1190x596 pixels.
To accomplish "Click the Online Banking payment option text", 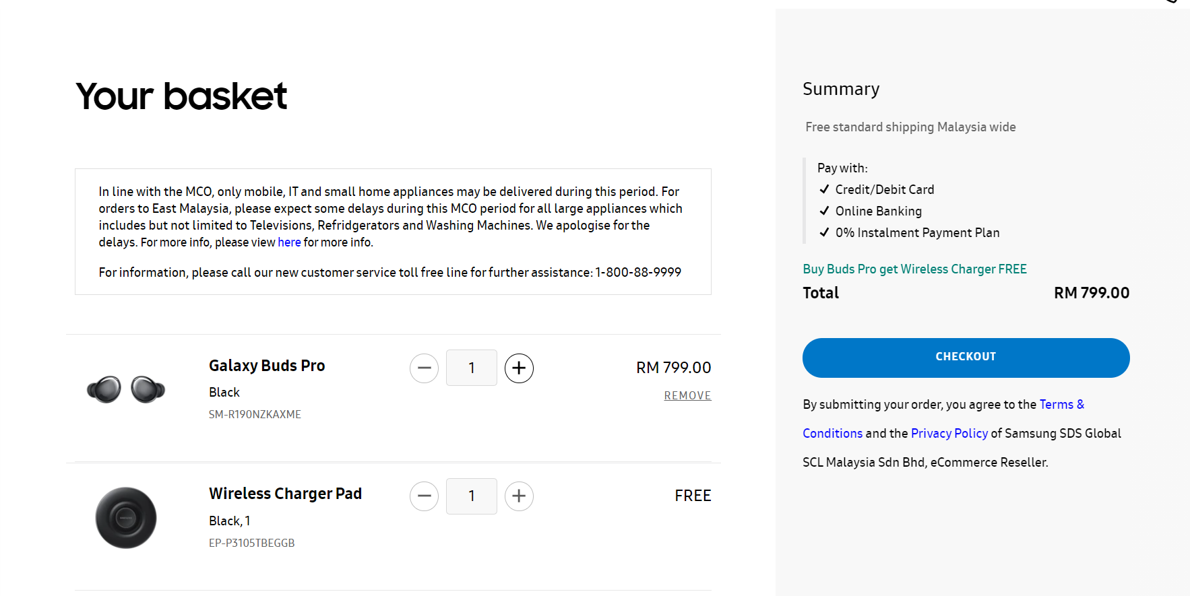I will (878, 211).
